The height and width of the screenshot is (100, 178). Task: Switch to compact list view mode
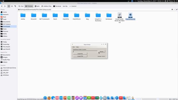click(12, 6)
